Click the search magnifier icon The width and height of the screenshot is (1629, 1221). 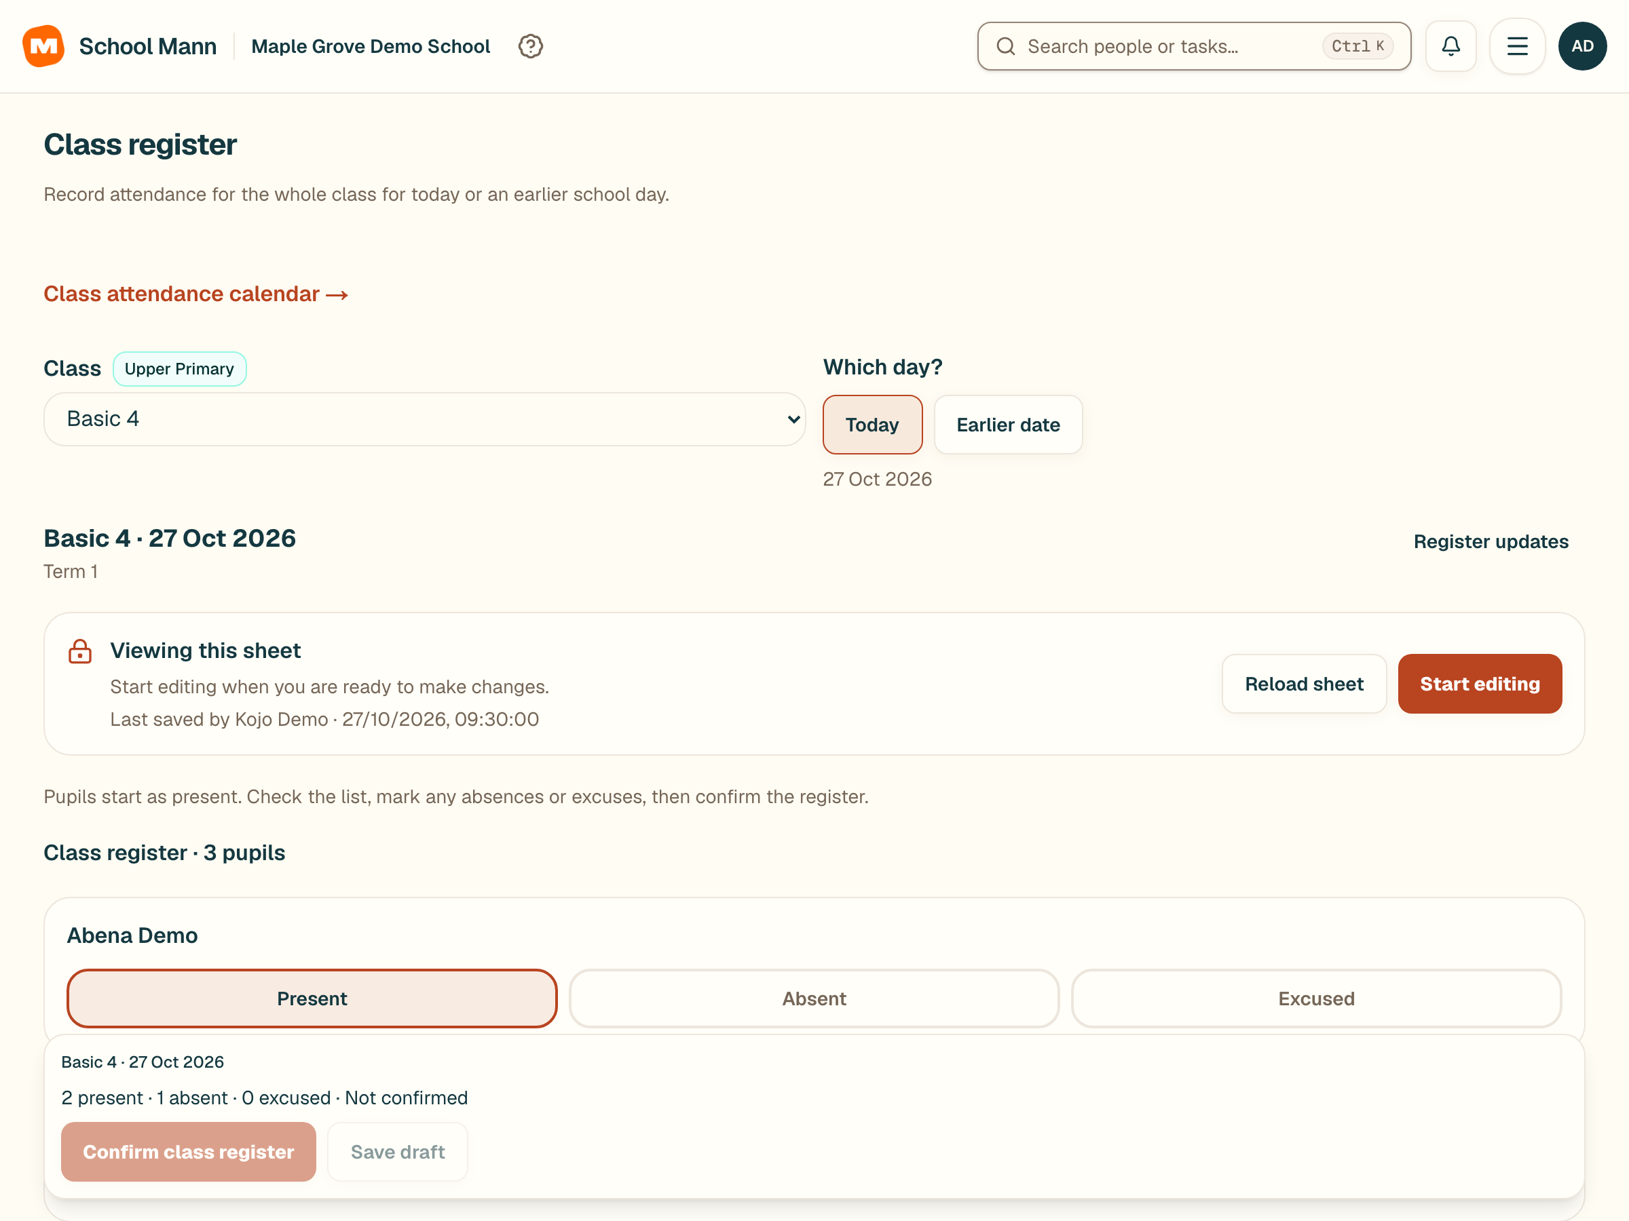point(1005,46)
